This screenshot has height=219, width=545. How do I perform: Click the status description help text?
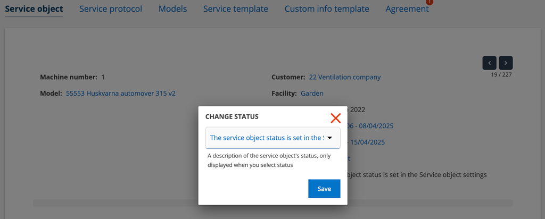pyautogui.click(x=269, y=161)
